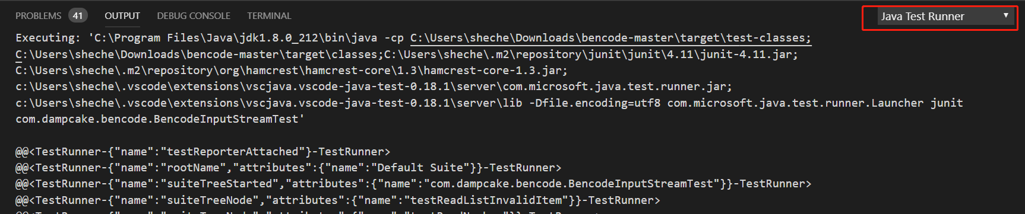Click the 41 problems count badge
The height and width of the screenshot is (214, 1025).
pos(78,16)
